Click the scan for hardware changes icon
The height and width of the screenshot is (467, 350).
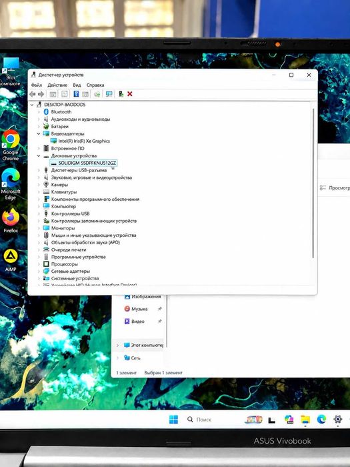[x=109, y=94]
